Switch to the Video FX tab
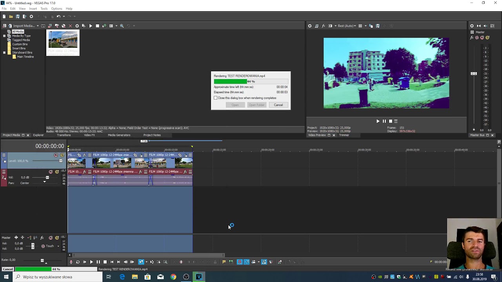 89,135
